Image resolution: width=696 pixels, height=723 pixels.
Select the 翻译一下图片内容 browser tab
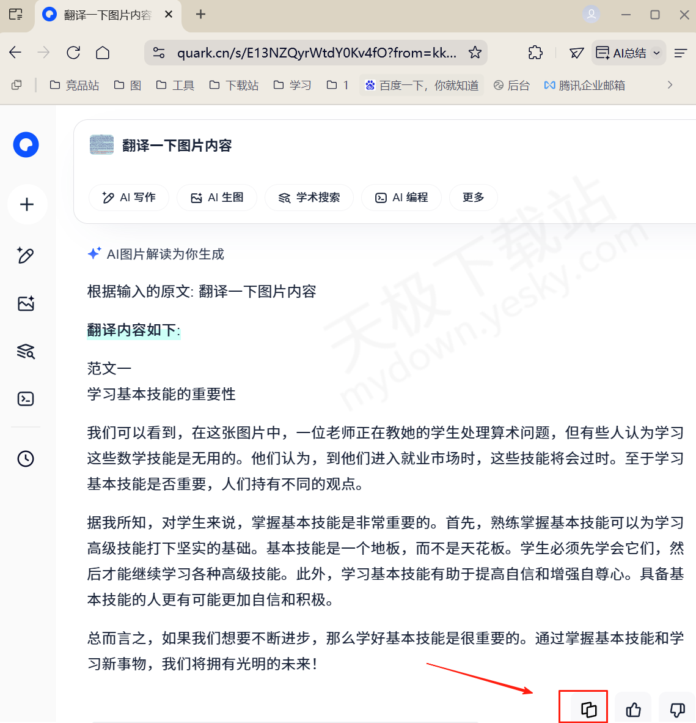pyautogui.click(x=107, y=15)
